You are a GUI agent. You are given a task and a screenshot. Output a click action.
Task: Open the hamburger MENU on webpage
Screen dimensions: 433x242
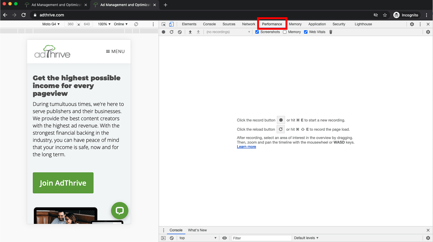coord(115,52)
